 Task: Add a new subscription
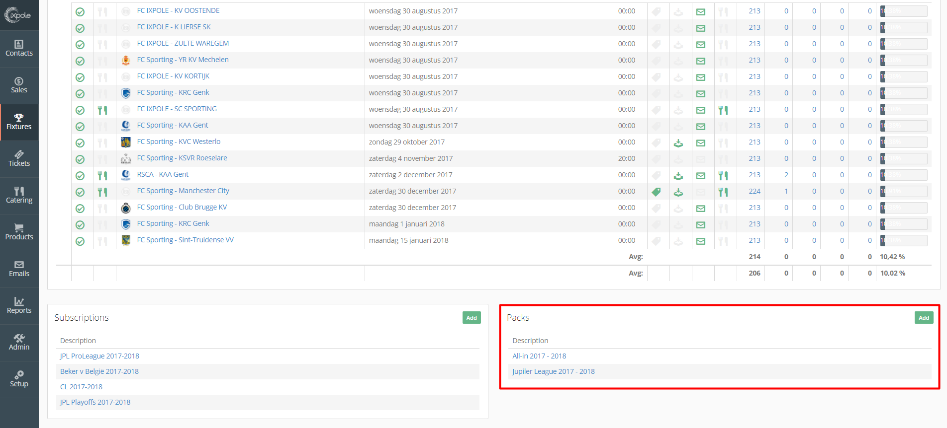click(x=472, y=318)
